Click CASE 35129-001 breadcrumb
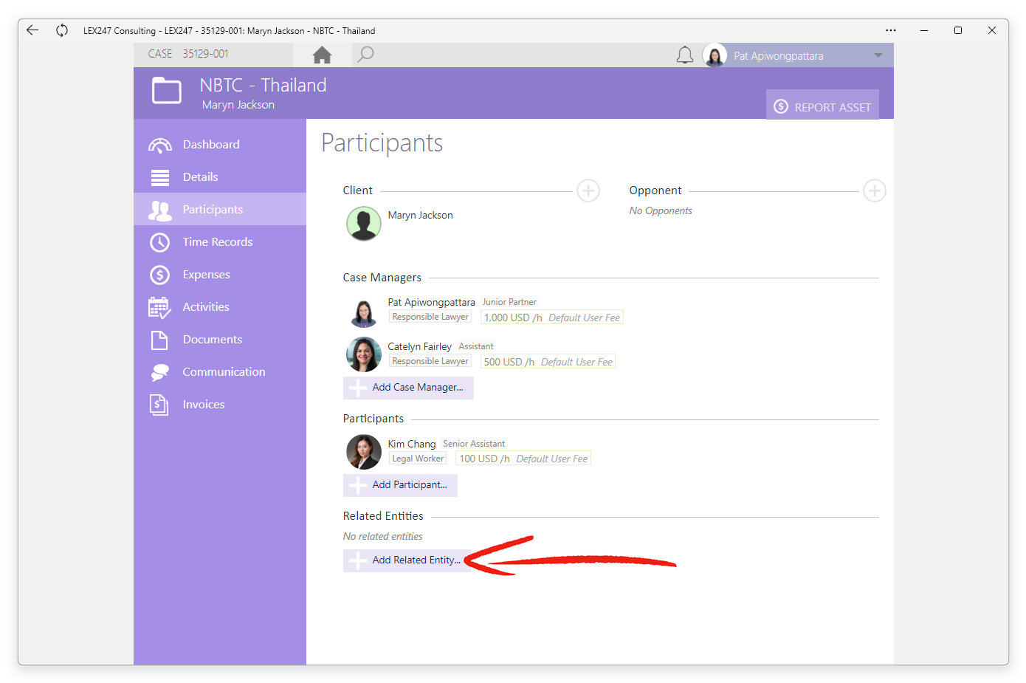 [x=188, y=54]
